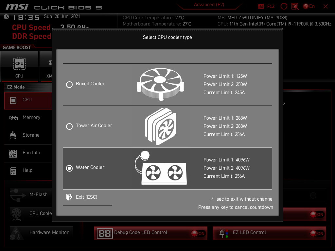Open the Help hotkey section
Viewport: 335px width, 251px height.
pos(28,171)
